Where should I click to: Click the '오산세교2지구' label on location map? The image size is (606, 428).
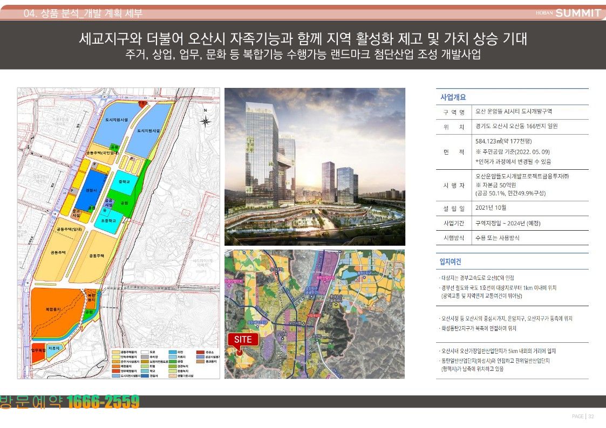point(257,322)
